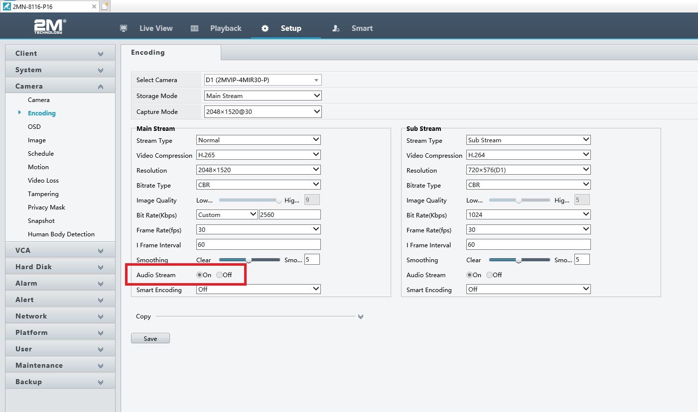Click the Main Stream Smoothing slider handle
The image size is (698, 412).
click(x=249, y=260)
